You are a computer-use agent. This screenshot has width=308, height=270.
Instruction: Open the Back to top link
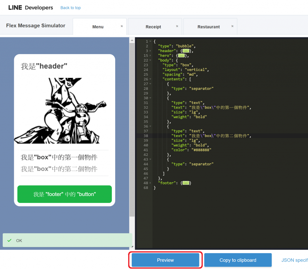point(70,8)
